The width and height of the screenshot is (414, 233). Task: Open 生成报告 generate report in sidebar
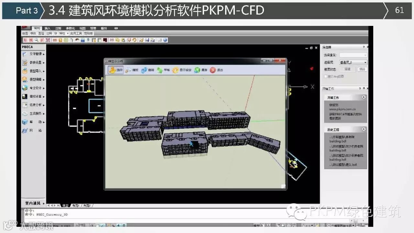point(33,114)
